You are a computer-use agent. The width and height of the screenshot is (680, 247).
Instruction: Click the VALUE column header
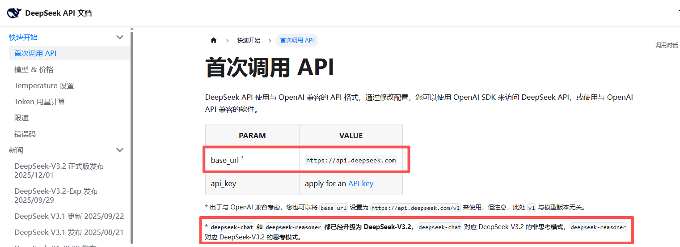pos(351,136)
